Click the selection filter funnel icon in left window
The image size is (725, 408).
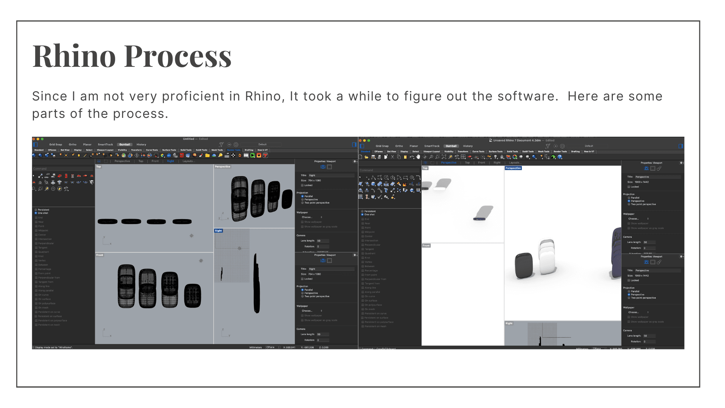221,145
